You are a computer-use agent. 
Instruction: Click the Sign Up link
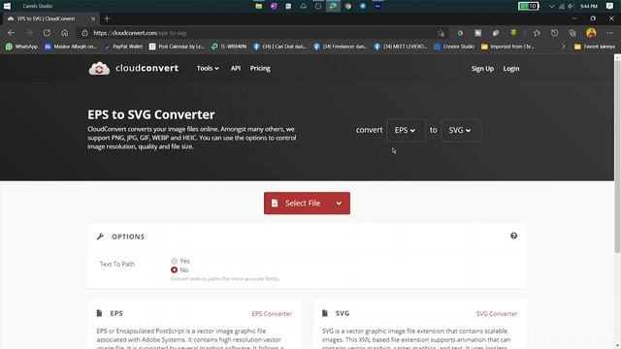(x=482, y=69)
